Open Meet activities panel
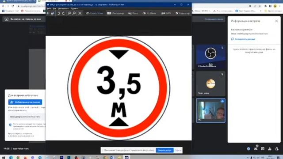 pos(270,149)
